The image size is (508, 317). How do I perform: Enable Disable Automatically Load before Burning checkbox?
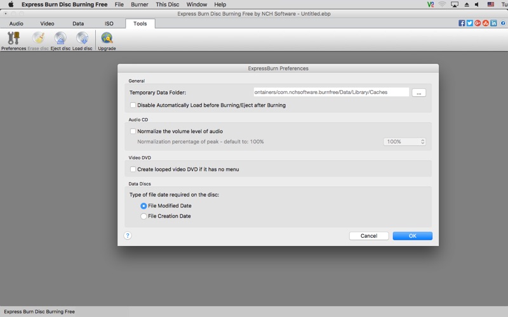point(133,105)
